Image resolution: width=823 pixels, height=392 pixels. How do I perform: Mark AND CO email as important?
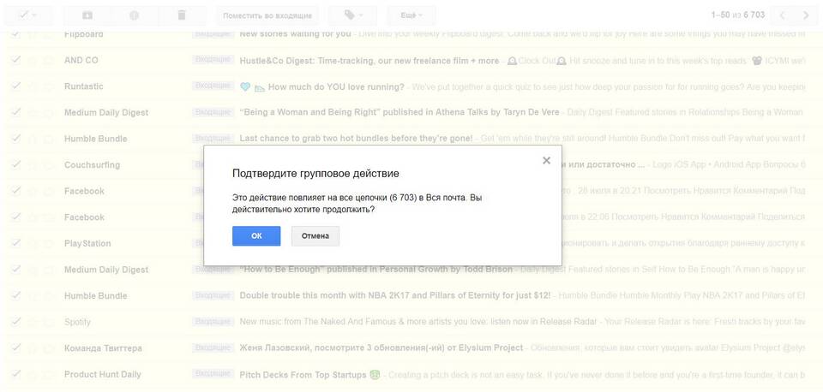48,60
